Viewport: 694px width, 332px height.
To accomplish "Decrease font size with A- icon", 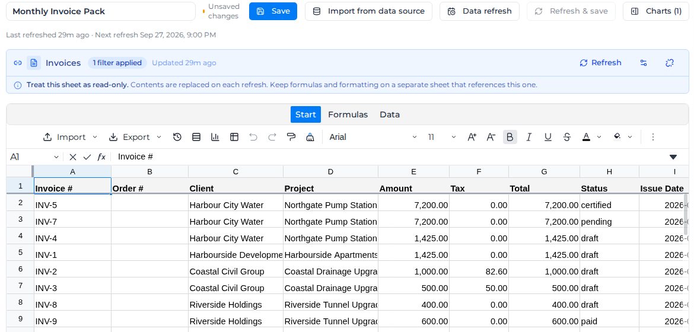I will (x=491, y=137).
